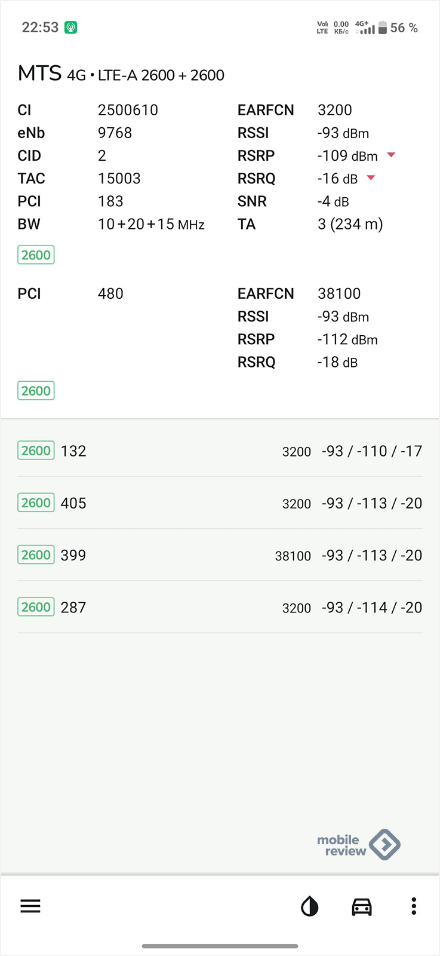Select neighbor cell with PCI 132
Screen dimensions: 440x956
(x=220, y=451)
